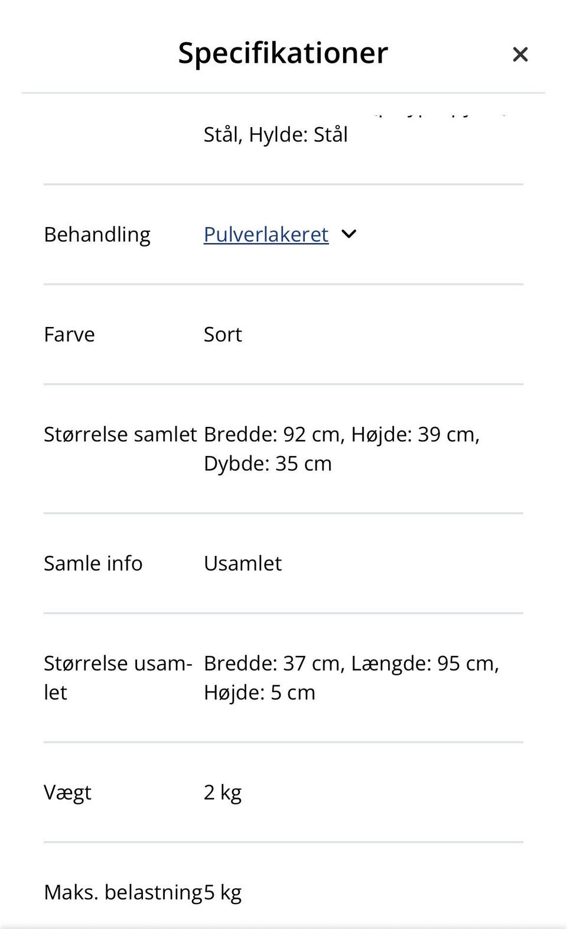Select the Størrelse usamlet row
This screenshot has width=567, height=929.
[119, 677]
